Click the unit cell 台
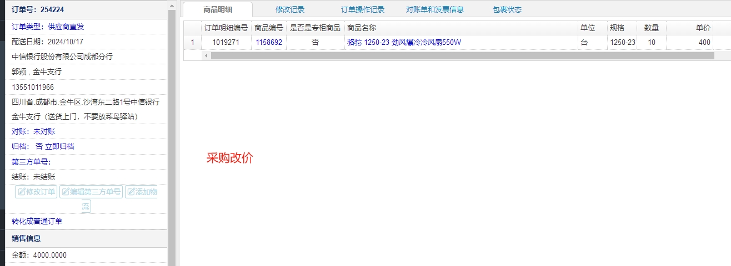The image size is (731, 266). (x=592, y=42)
